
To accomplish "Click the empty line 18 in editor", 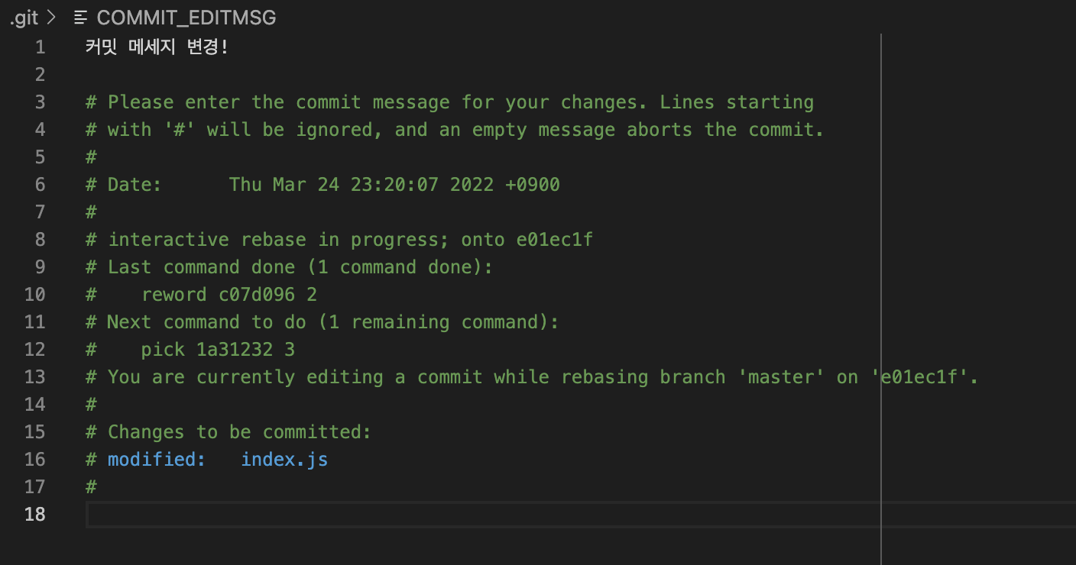I will tap(459, 515).
